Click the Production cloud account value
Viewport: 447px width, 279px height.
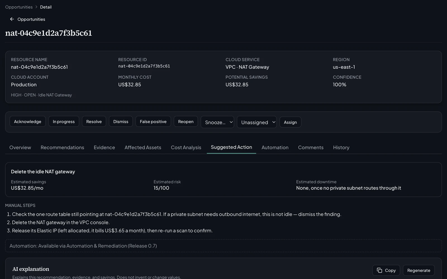(x=24, y=85)
